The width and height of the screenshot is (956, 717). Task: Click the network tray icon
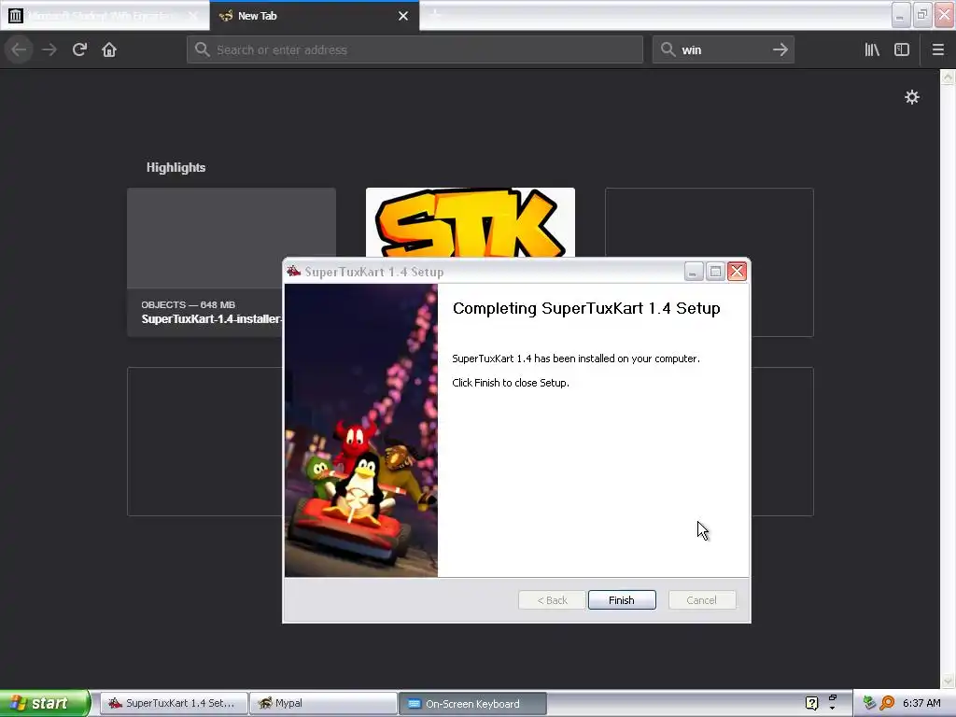click(x=870, y=703)
